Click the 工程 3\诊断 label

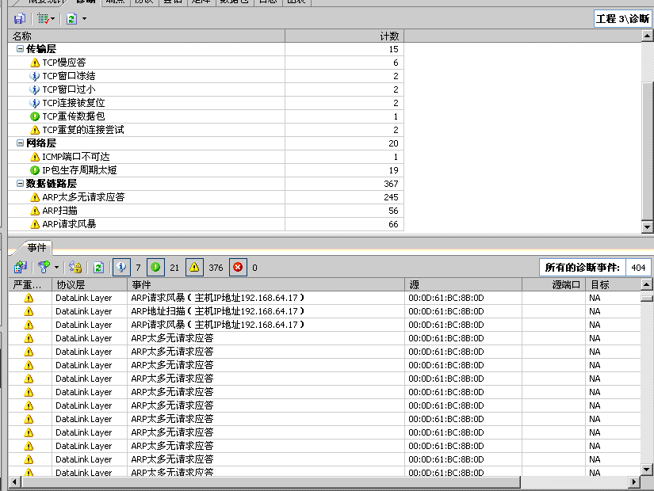pos(623,19)
